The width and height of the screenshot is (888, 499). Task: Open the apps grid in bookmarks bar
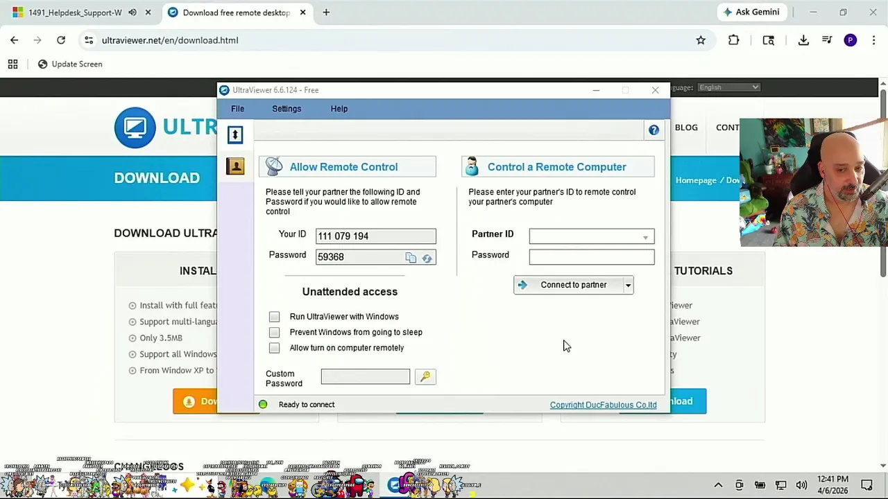[x=12, y=64]
